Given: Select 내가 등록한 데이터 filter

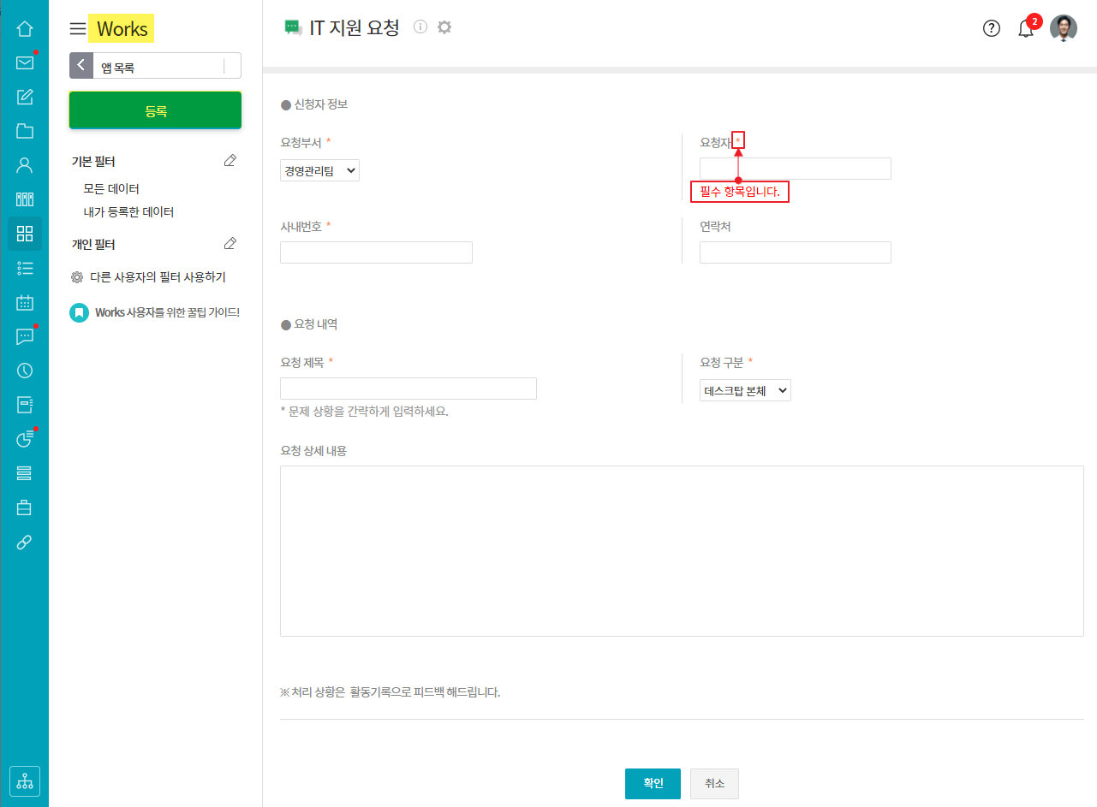Looking at the screenshot, I should 128,211.
